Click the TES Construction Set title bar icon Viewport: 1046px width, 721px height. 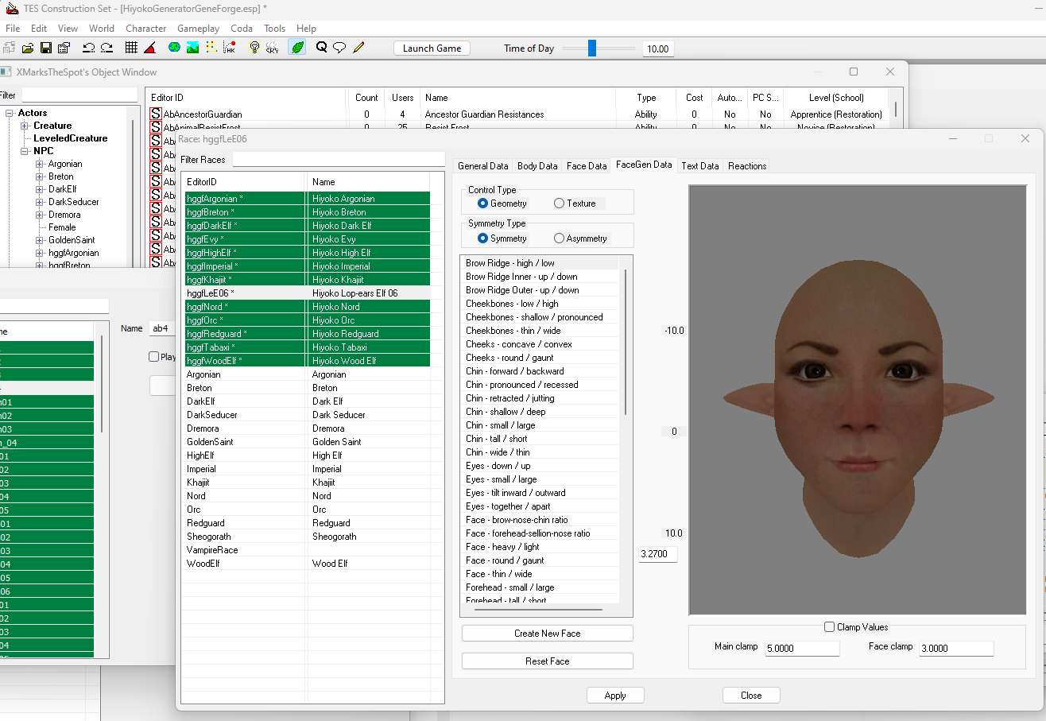coord(12,9)
